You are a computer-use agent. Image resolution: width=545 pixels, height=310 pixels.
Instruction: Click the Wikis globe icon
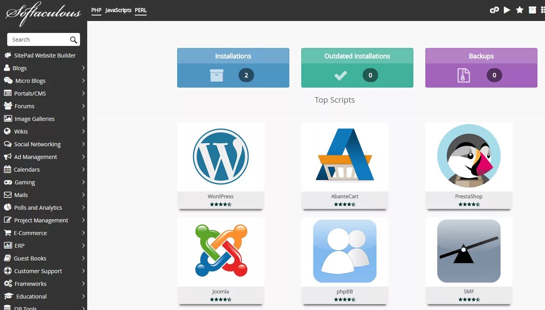(x=7, y=131)
